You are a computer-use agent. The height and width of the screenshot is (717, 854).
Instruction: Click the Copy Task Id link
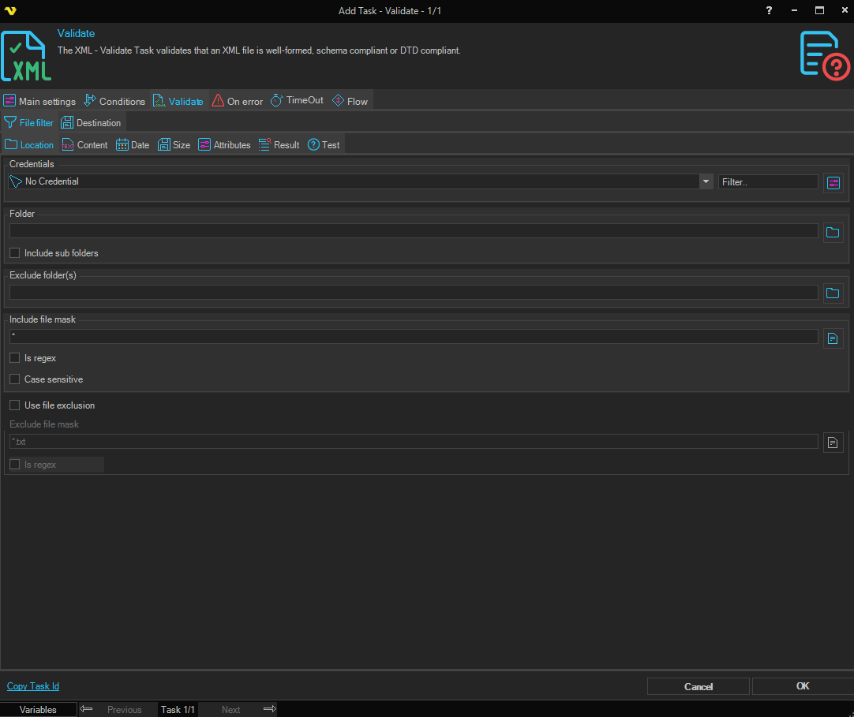[x=33, y=686]
